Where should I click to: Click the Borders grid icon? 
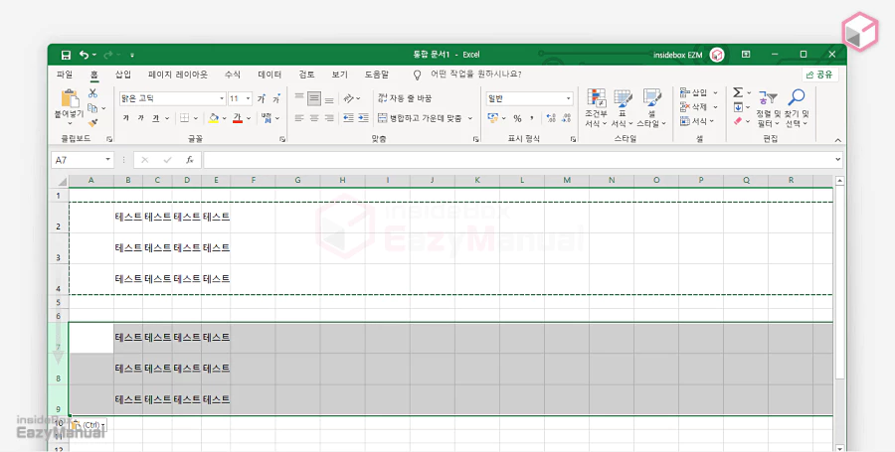pos(184,118)
